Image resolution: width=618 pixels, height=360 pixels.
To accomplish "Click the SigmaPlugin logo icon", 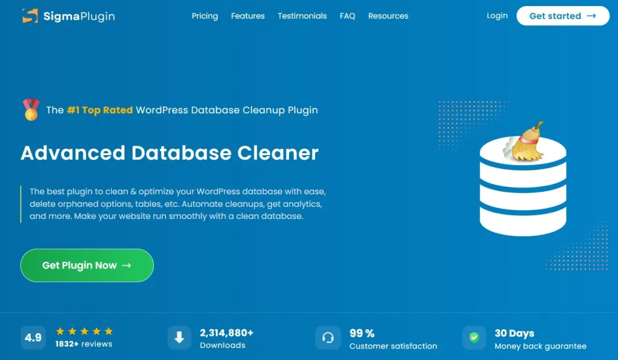I will 30,16.
